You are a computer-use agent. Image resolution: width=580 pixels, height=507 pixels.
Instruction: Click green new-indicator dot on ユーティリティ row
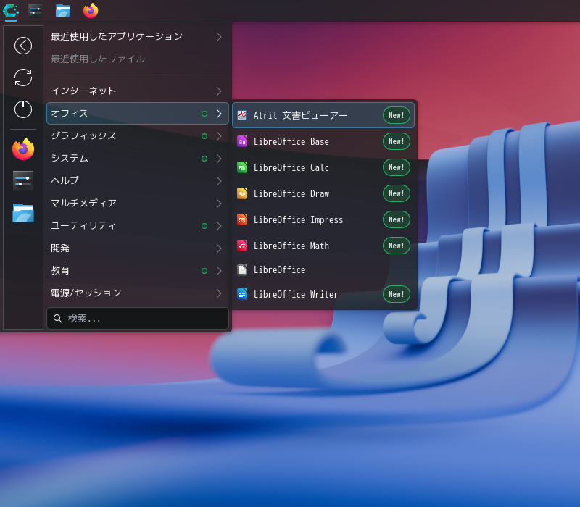[x=204, y=226]
